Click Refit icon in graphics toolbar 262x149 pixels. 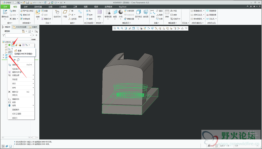click(114, 28)
